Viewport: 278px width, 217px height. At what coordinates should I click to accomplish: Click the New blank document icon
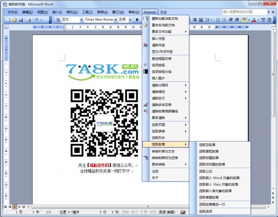[8, 19]
